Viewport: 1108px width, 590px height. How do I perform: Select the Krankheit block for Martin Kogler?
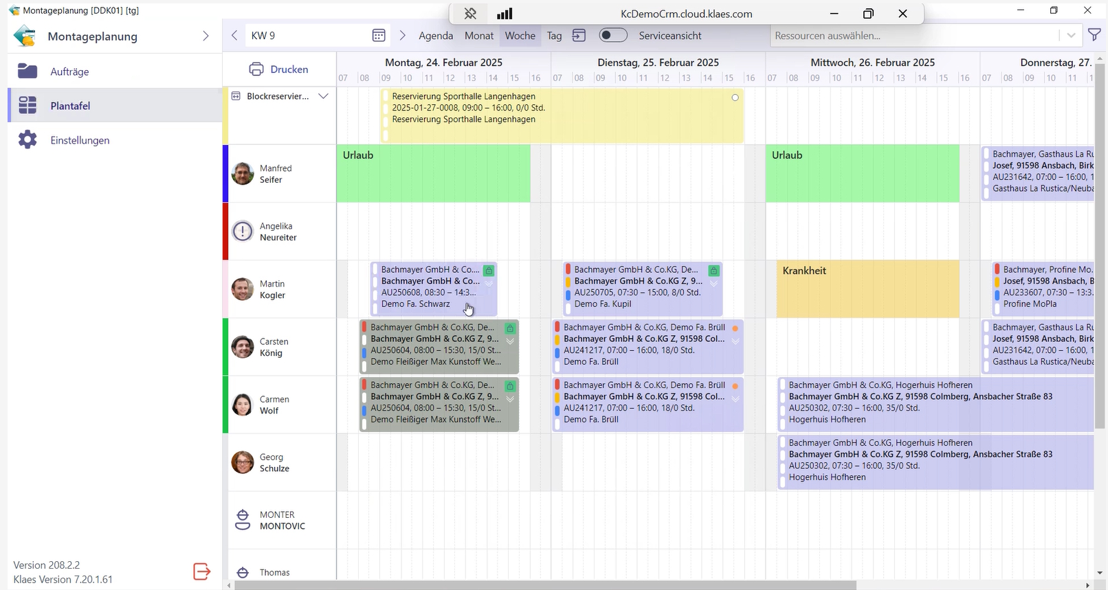[867, 288]
